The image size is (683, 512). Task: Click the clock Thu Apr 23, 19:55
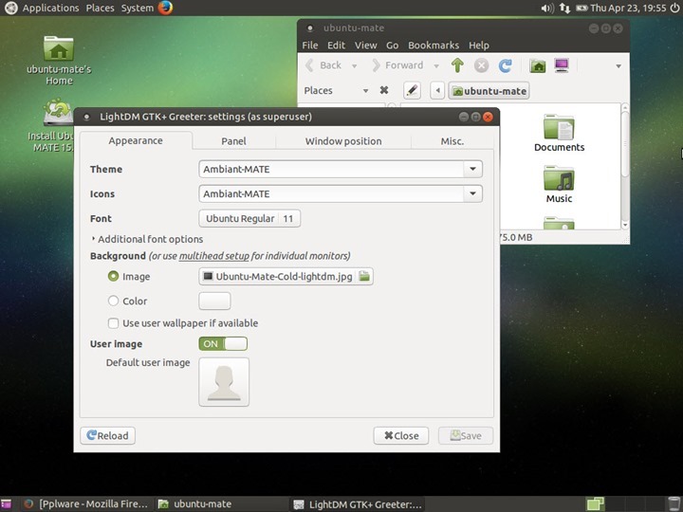[628, 8]
